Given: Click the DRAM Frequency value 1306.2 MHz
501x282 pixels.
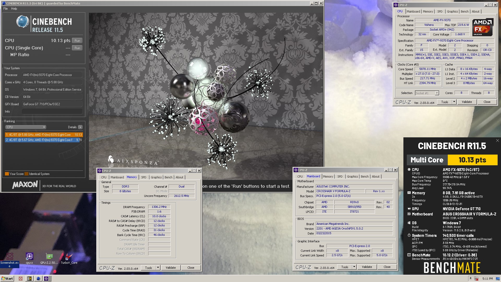Looking at the screenshot, I should click(x=159, y=207).
